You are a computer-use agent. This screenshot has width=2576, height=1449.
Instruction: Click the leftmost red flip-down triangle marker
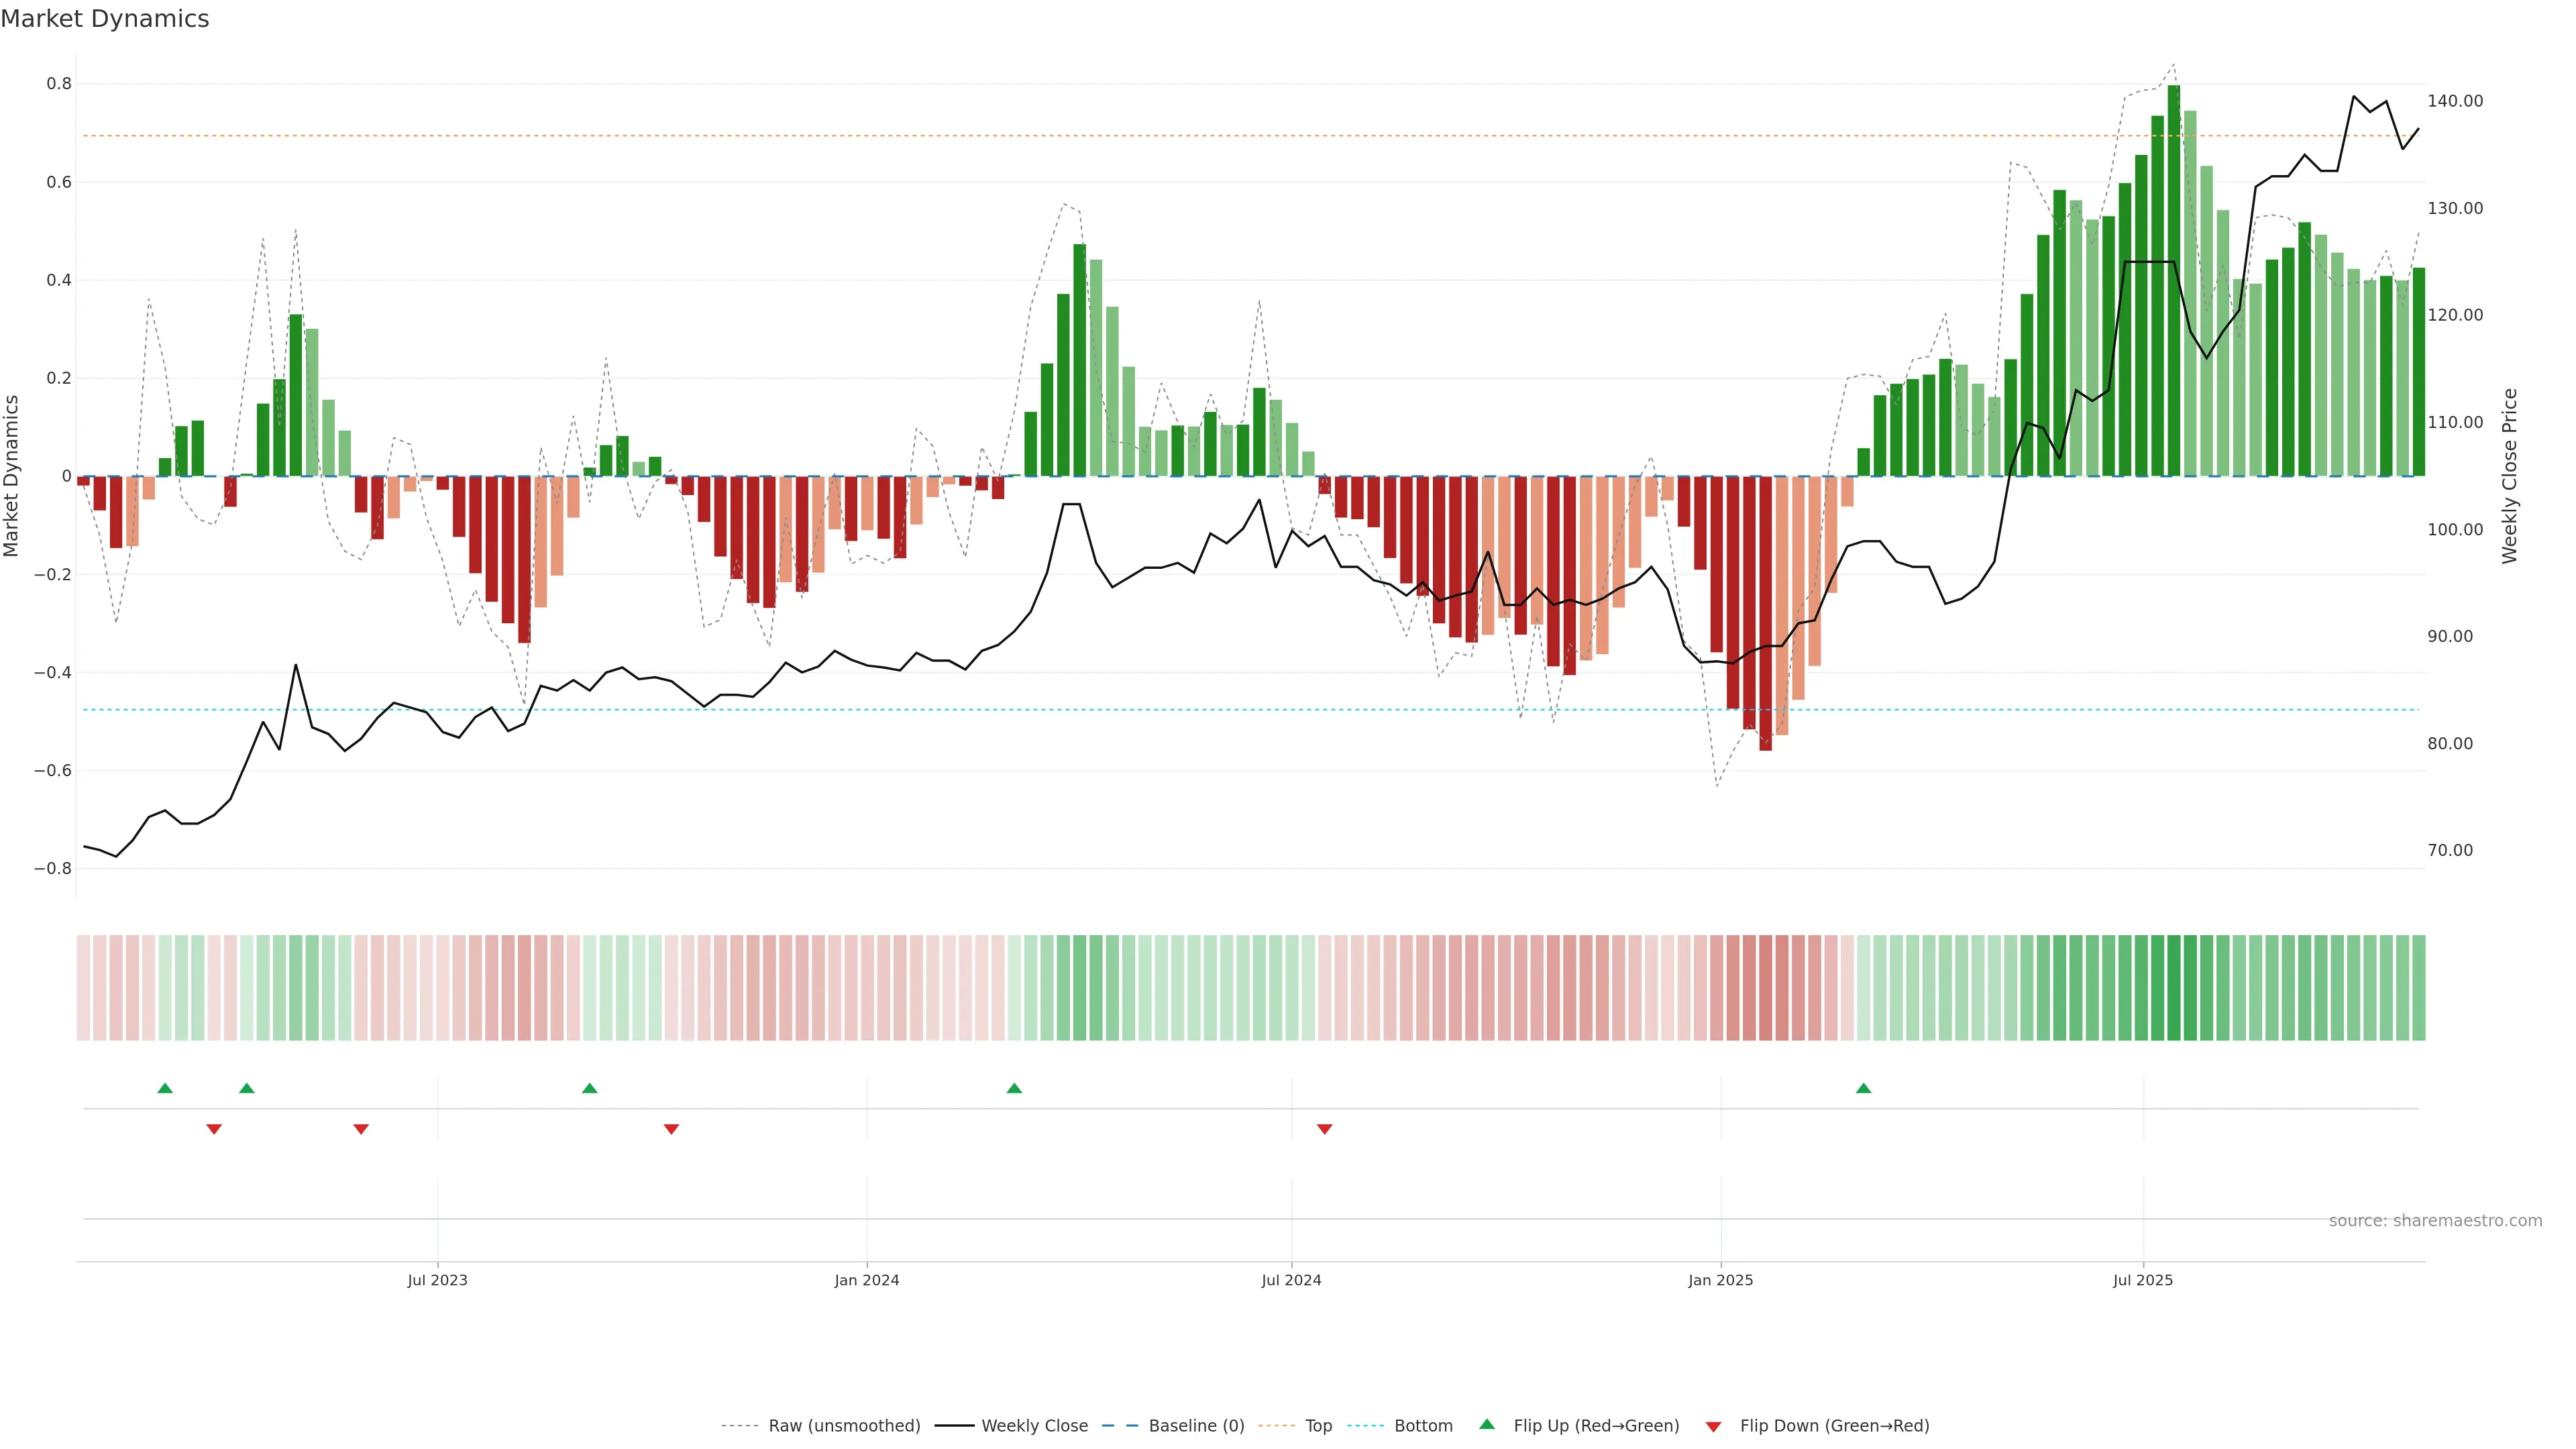pos(214,1129)
